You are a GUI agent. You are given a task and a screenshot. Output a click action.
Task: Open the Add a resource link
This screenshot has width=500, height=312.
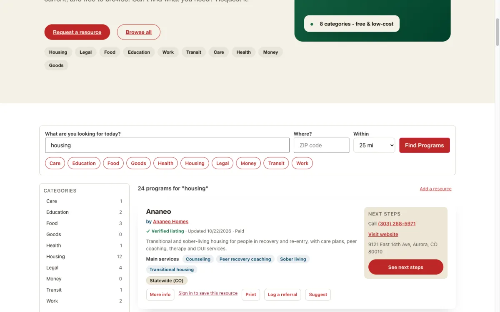435,189
